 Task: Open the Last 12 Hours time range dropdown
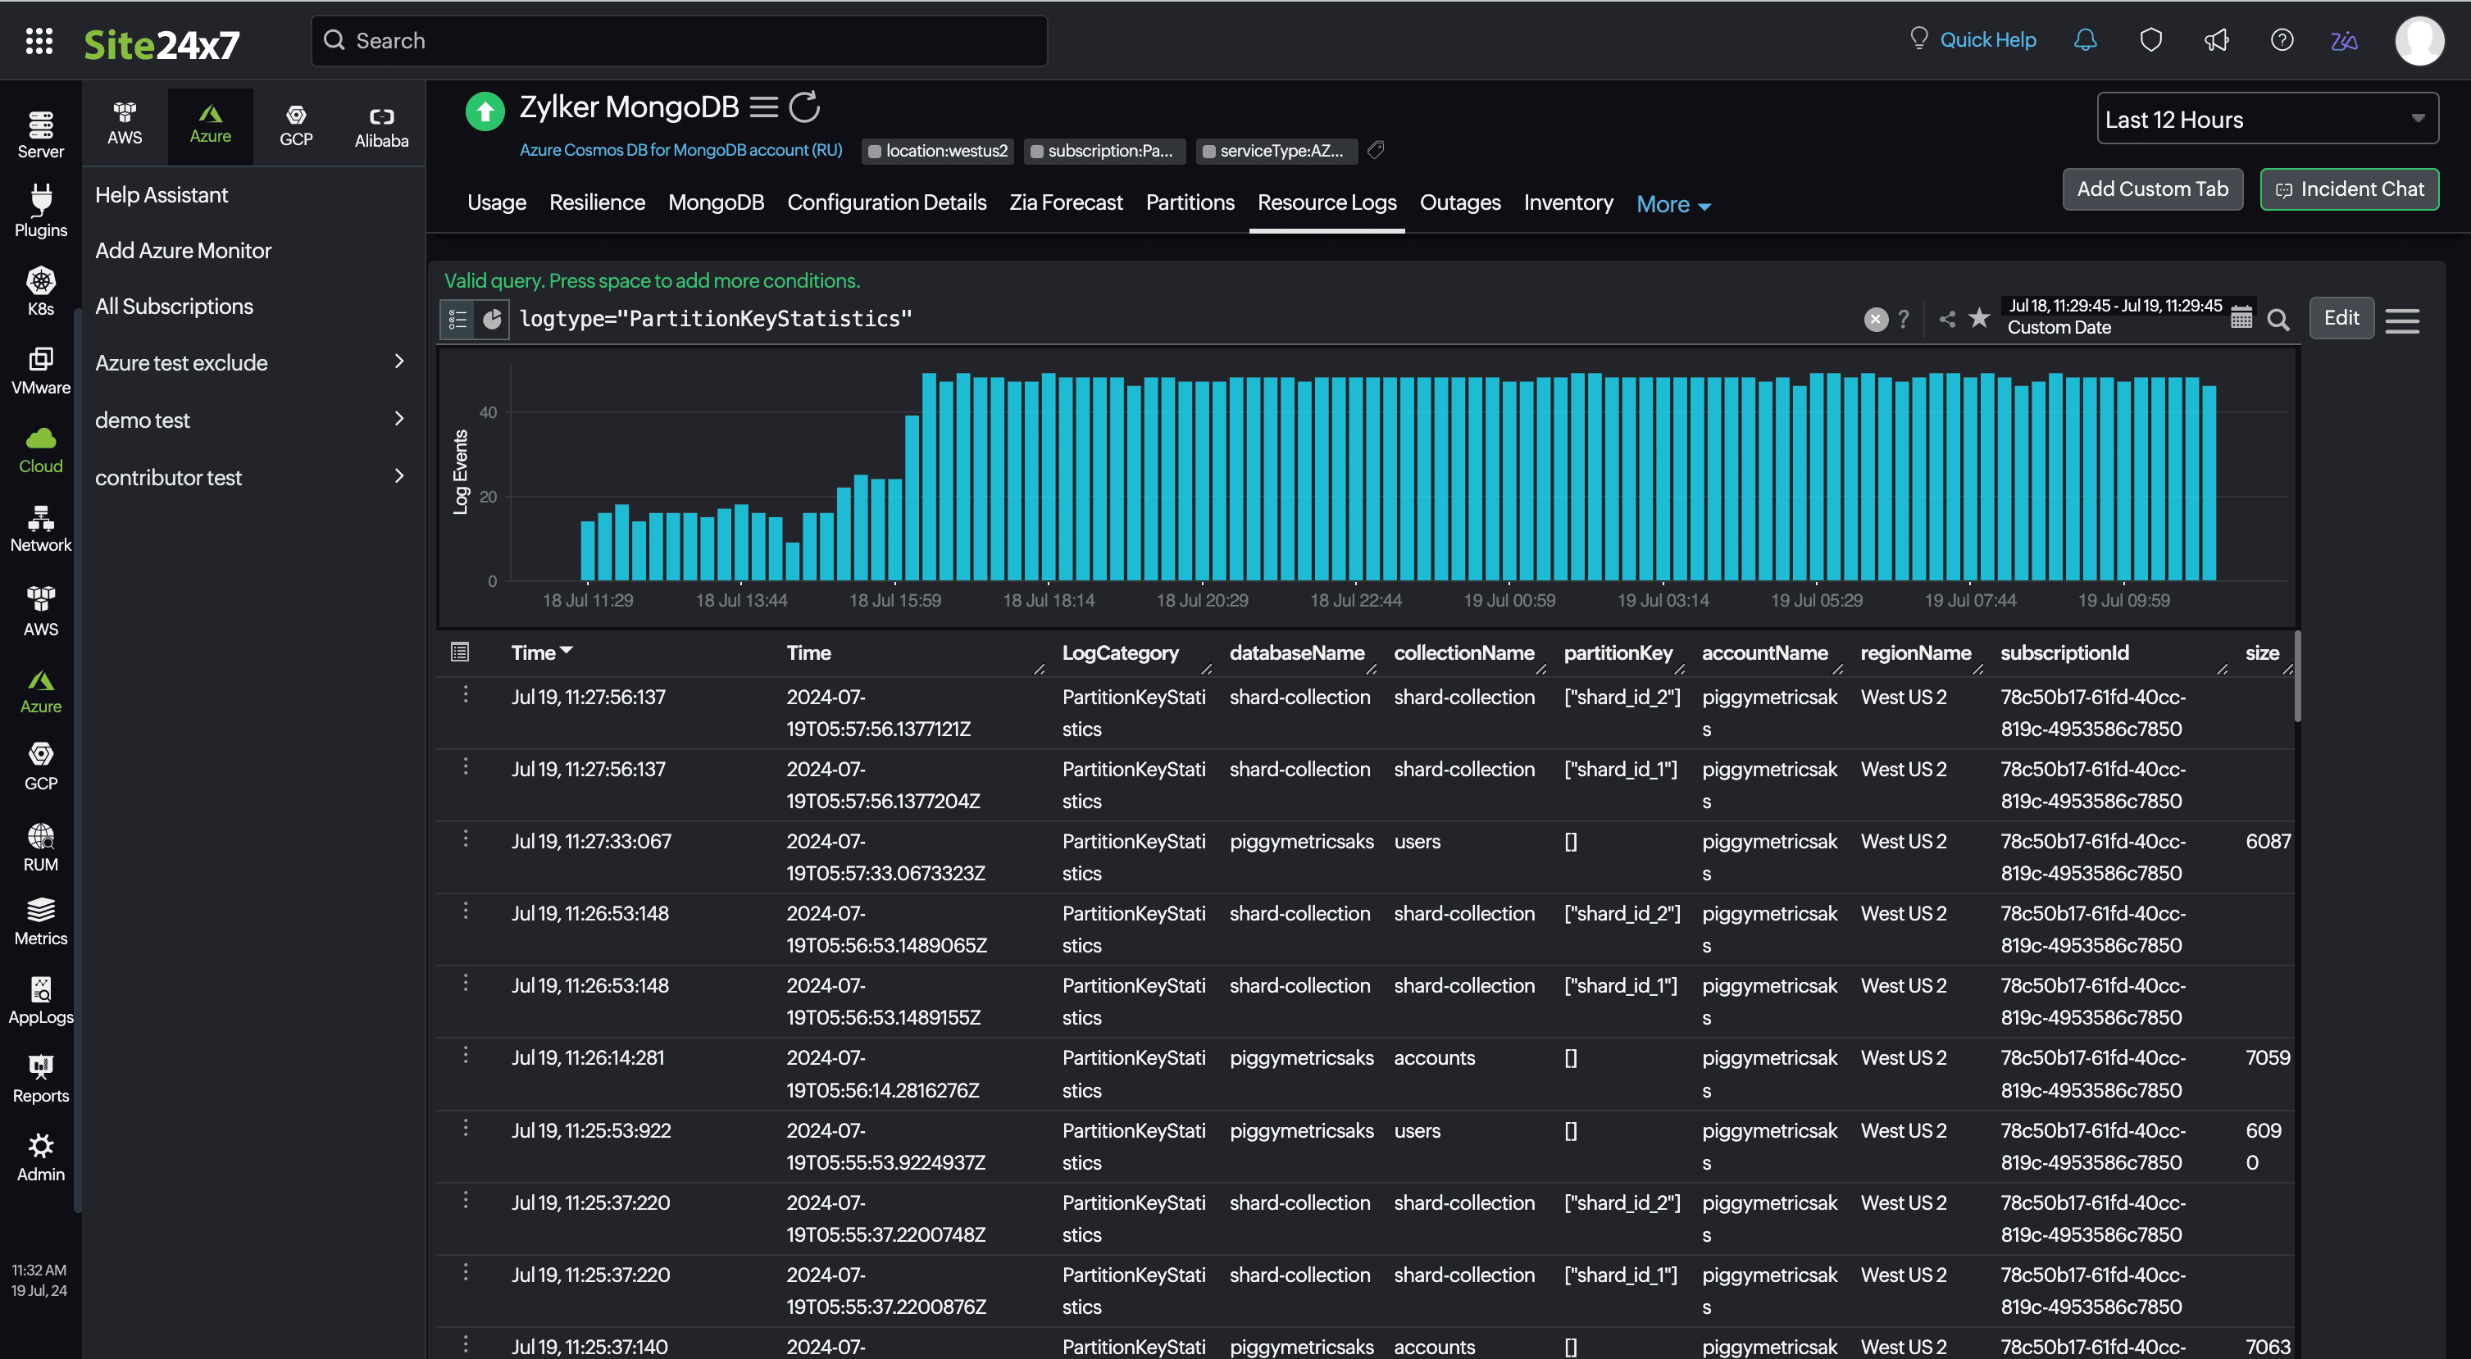[x=2267, y=119]
